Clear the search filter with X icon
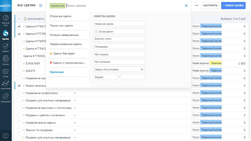Image resolution: width=251 pixels, height=141 pixels. point(186,5)
